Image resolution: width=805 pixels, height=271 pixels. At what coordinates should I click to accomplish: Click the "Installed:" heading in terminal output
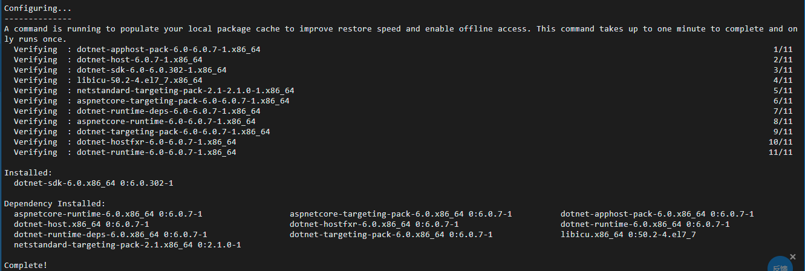point(28,172)
